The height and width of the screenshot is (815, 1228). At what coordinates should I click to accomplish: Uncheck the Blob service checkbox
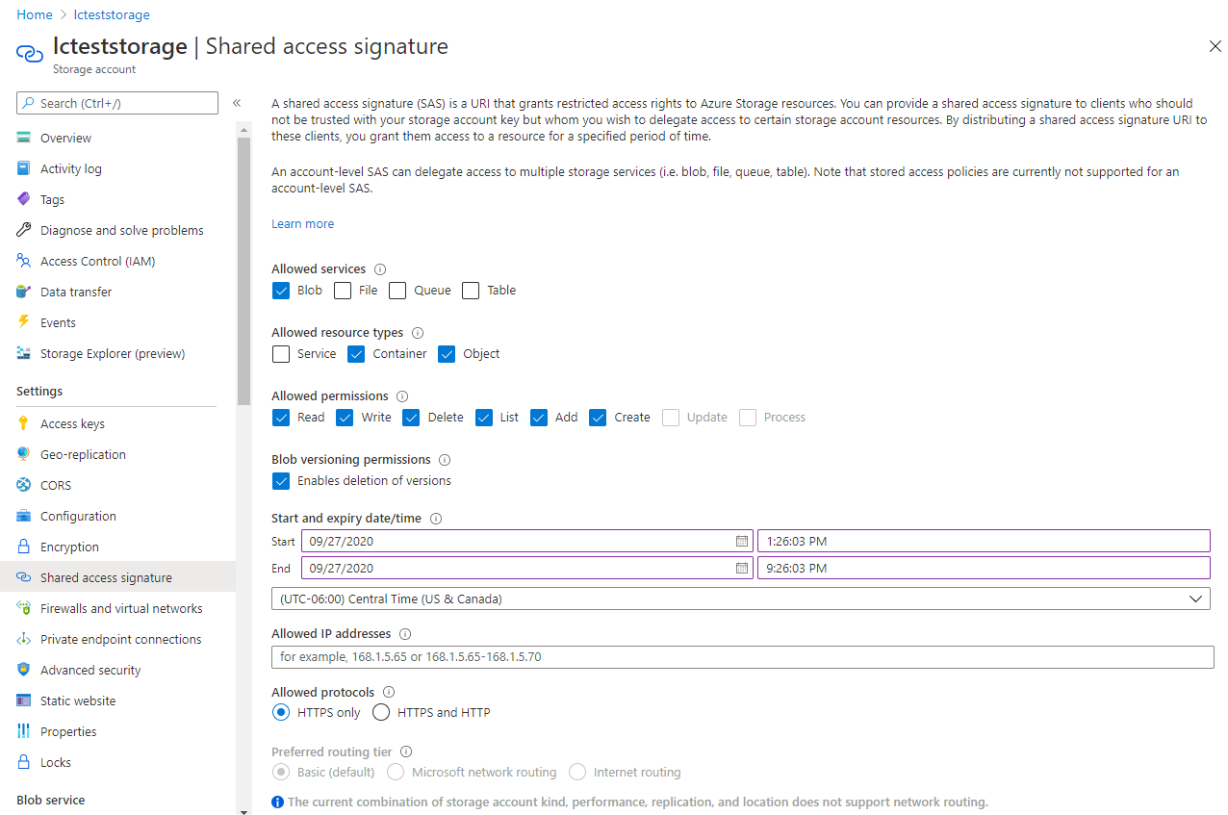281,291
